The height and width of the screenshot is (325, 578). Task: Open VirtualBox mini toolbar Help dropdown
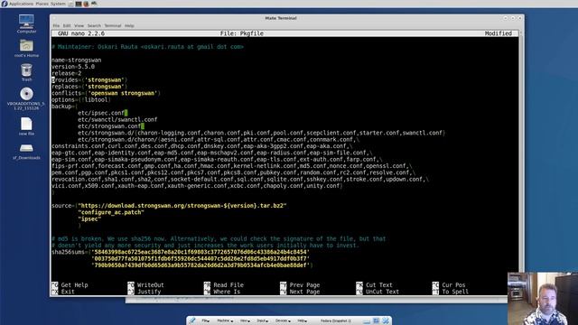302,321
